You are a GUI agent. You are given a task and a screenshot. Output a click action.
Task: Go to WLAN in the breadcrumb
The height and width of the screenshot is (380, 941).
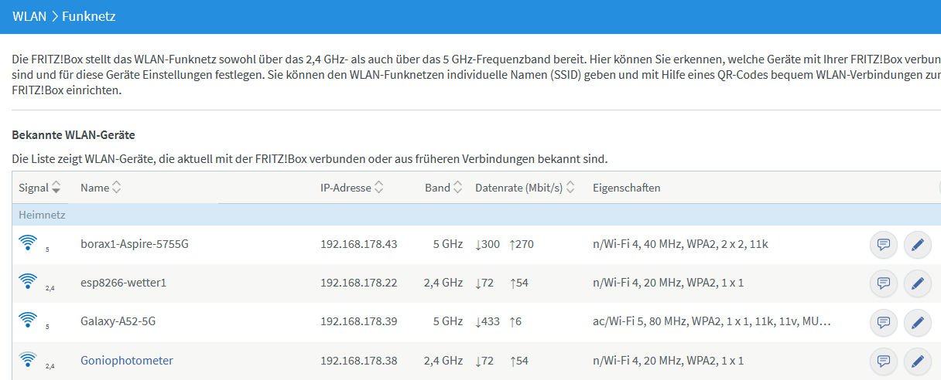click(29, 15)
